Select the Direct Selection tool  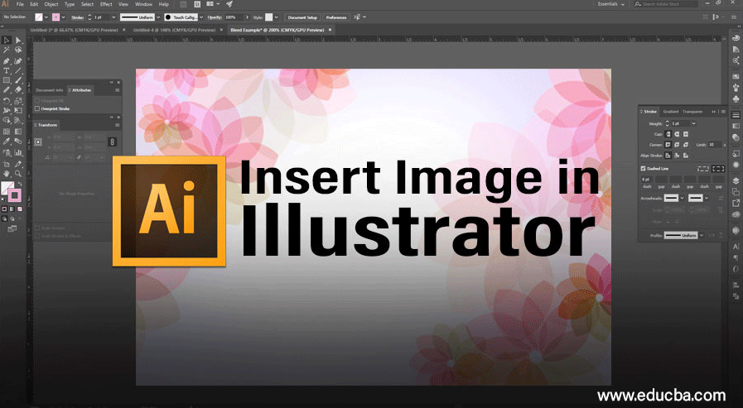[x=17, y=40]
